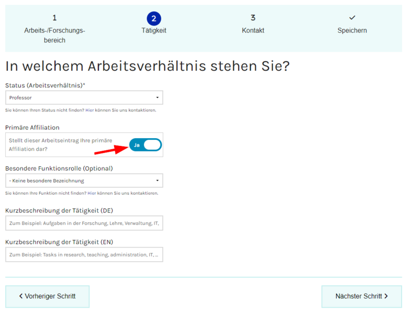Follow the Hier link under the Status field

[x=90, y=110]
